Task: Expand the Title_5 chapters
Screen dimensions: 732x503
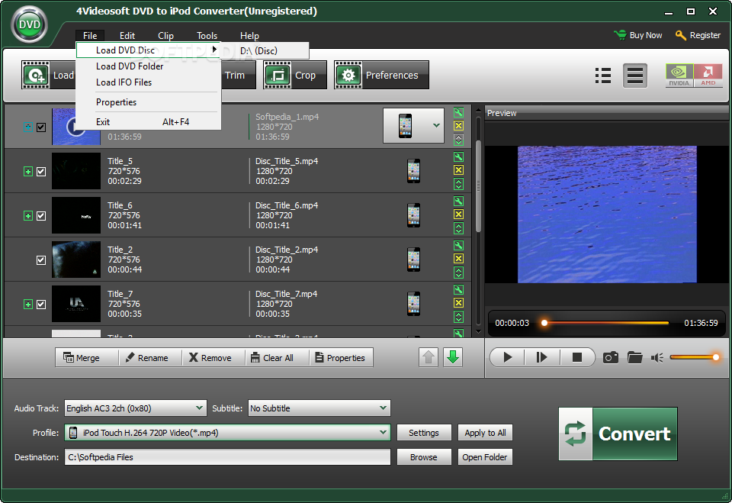Action: [x=28, y=172]
